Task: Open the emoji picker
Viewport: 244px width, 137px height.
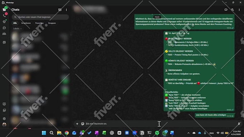Action: point(83,124)
